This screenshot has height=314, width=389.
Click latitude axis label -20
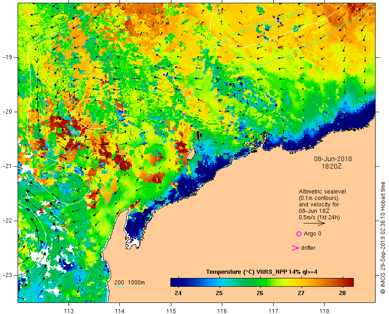(x=7, y=112)
